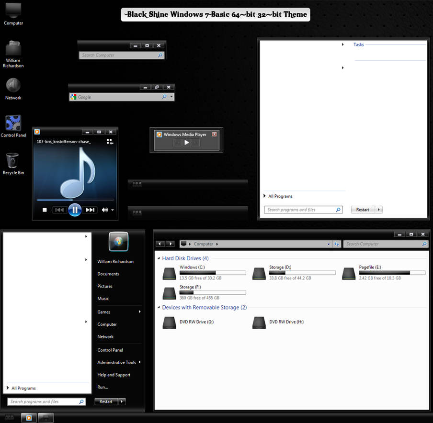The width and height of the screenshot is (433, 423).
Task: Click the Restart button
Action: pyautogui.click(x=105, y=401)
